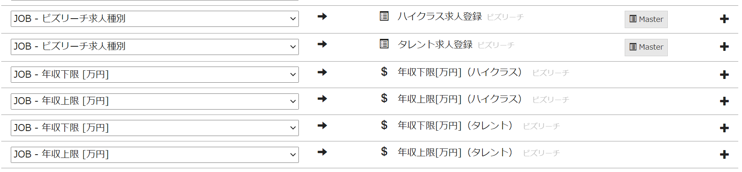Click plus icon for タレント求人登録 row

click(724, 47)
